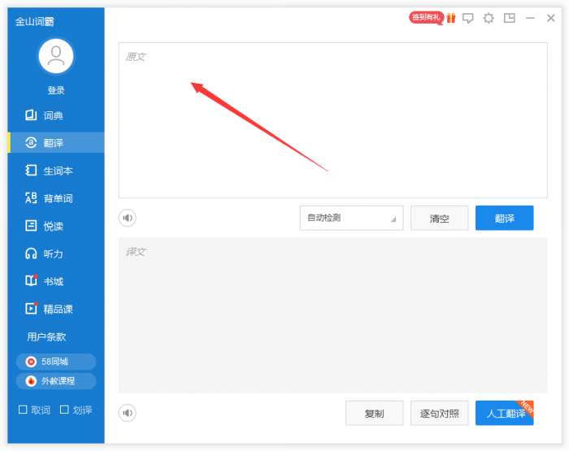Go to 背单词 word memorization
This screenshot has height=451, width=569.
(x=56, y=198)
